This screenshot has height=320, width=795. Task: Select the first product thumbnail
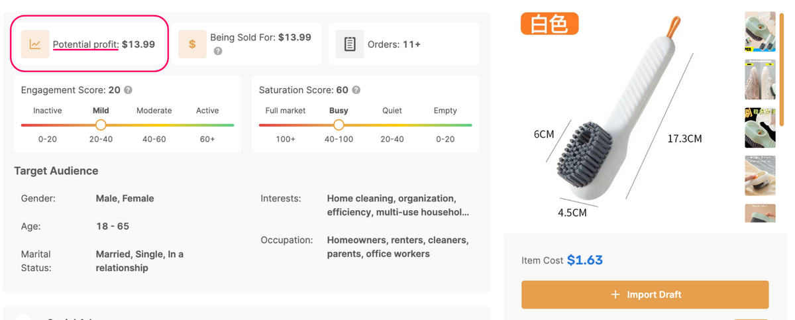tap(760, 31)
